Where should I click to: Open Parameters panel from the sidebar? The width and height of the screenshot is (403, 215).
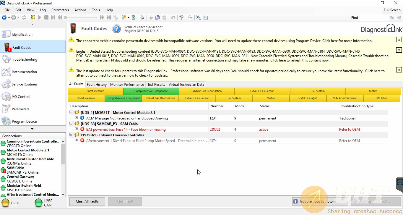click(33, 109)
